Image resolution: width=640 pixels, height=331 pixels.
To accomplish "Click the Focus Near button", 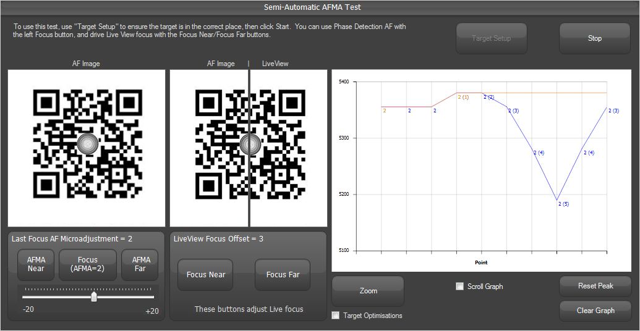I will (206, 275).
